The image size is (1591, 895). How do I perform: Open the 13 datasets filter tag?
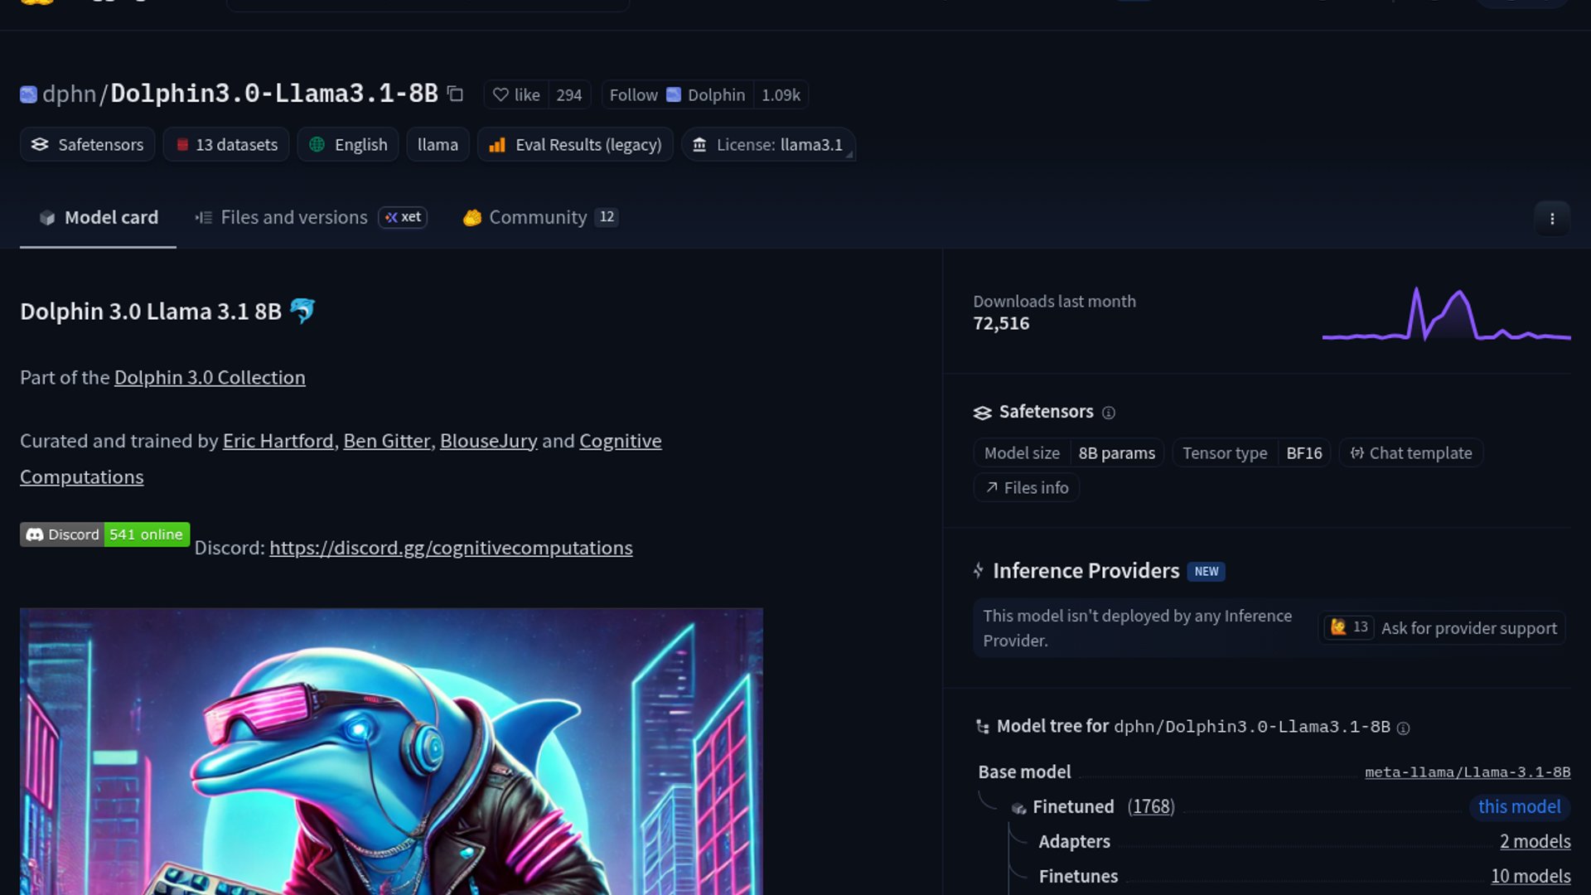pos(225,144)
